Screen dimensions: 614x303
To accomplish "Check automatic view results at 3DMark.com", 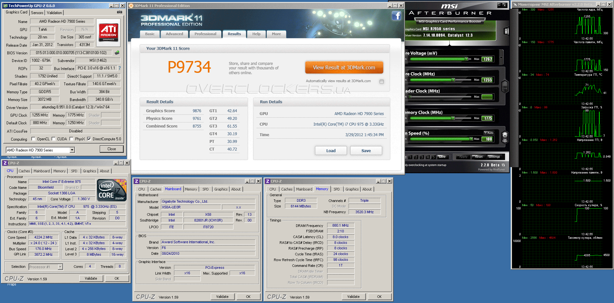I will click(382, 82).
